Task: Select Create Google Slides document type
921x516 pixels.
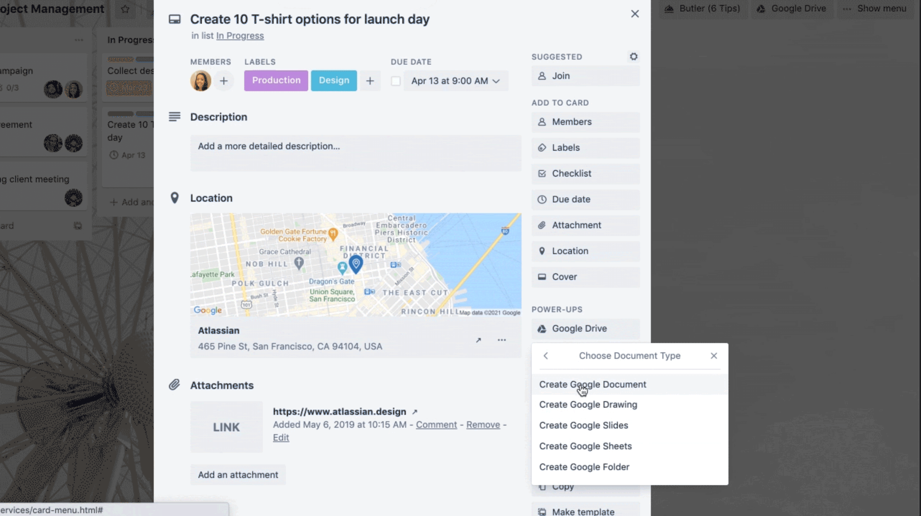Action: tap(583, 425)
